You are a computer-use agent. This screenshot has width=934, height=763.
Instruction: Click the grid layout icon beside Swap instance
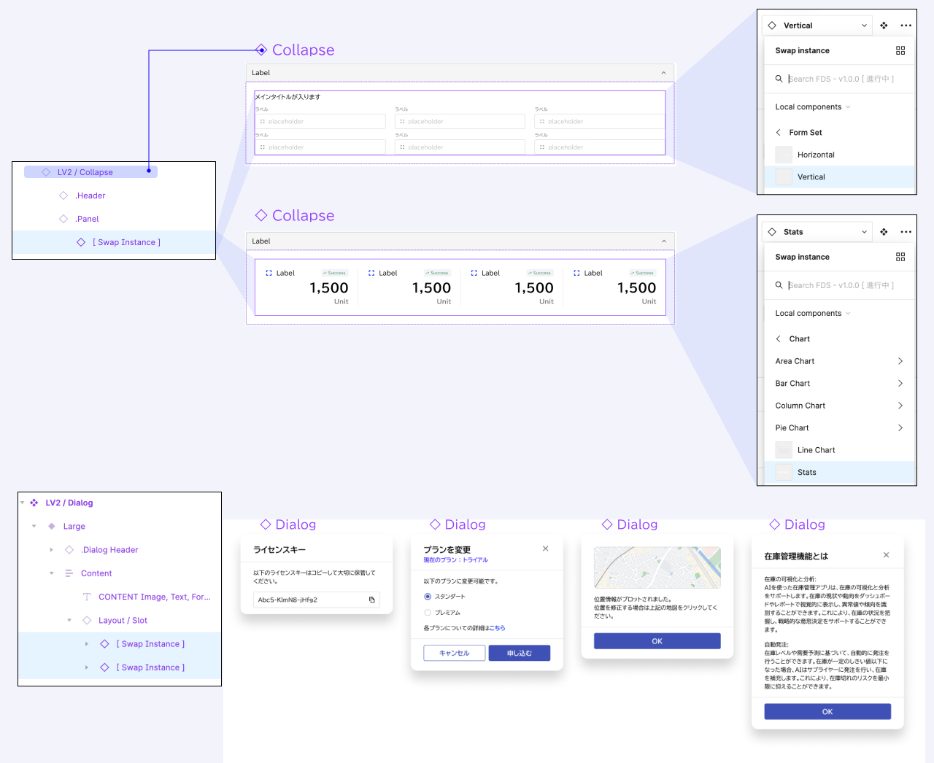[900, 50]
